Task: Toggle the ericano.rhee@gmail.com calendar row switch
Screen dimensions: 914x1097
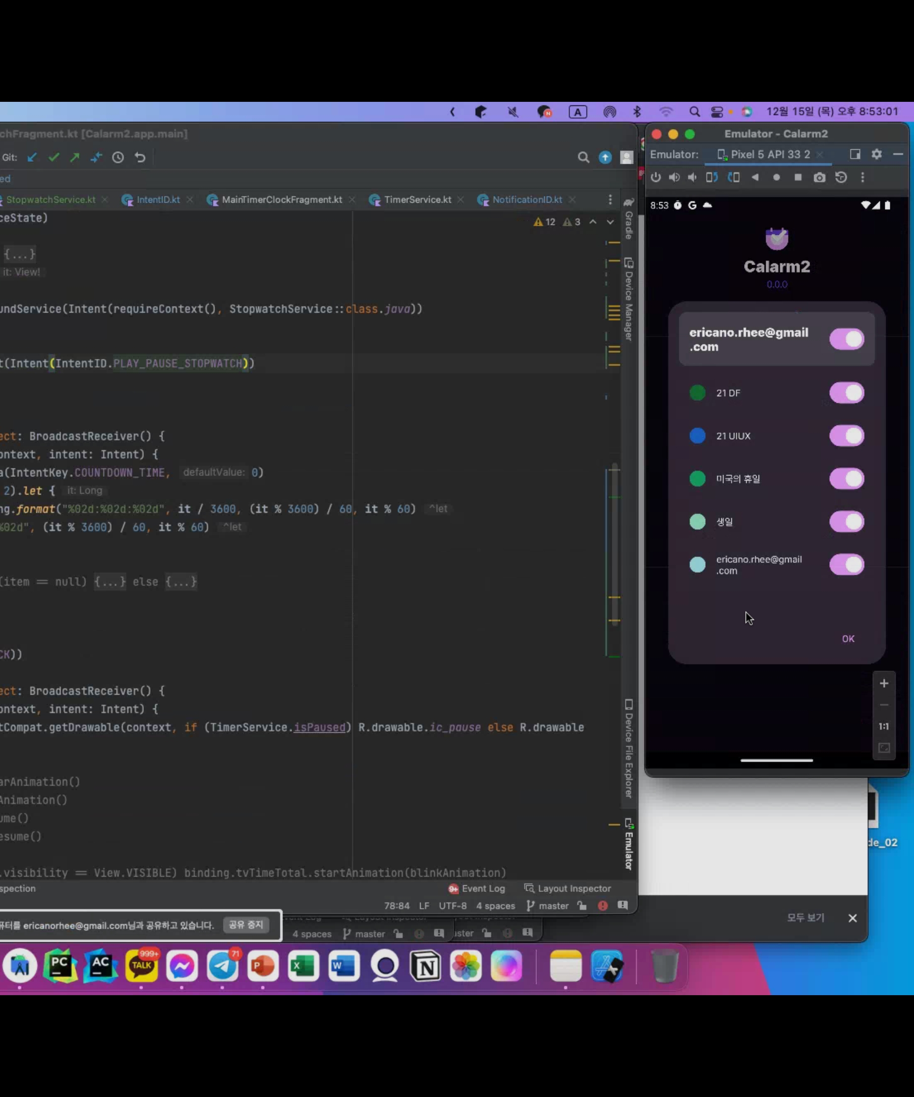Action: pyautogui.click(x=847, y=565)
